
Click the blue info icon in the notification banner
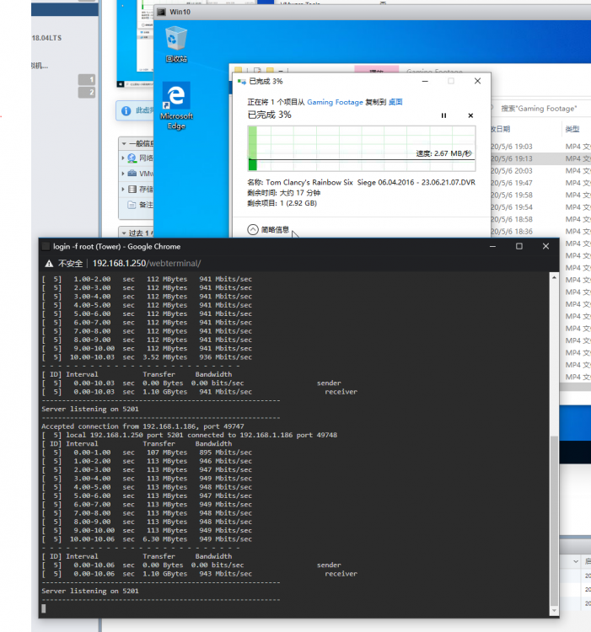(x=126, y=110)
